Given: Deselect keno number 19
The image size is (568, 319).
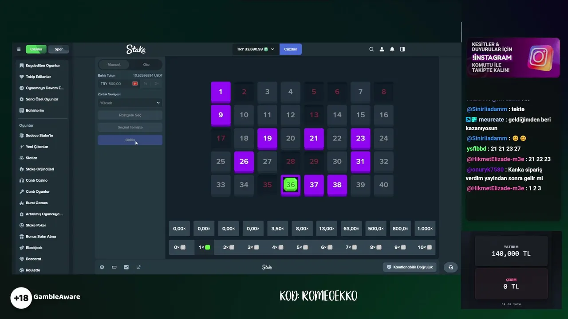Looking at the screenshot, I should 267,138.
